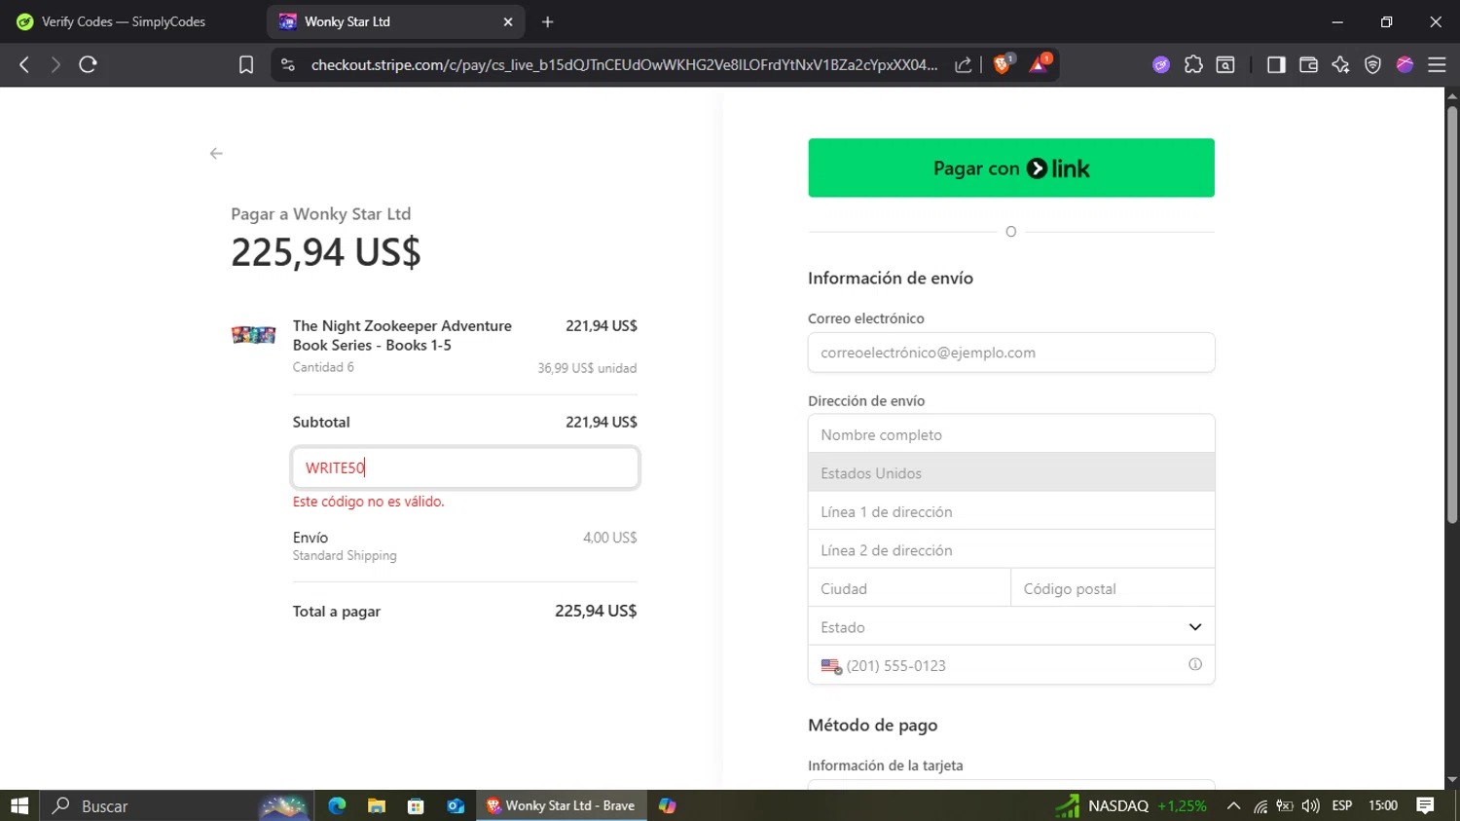Open Outlook from taskbar

(x=456, y=805)
